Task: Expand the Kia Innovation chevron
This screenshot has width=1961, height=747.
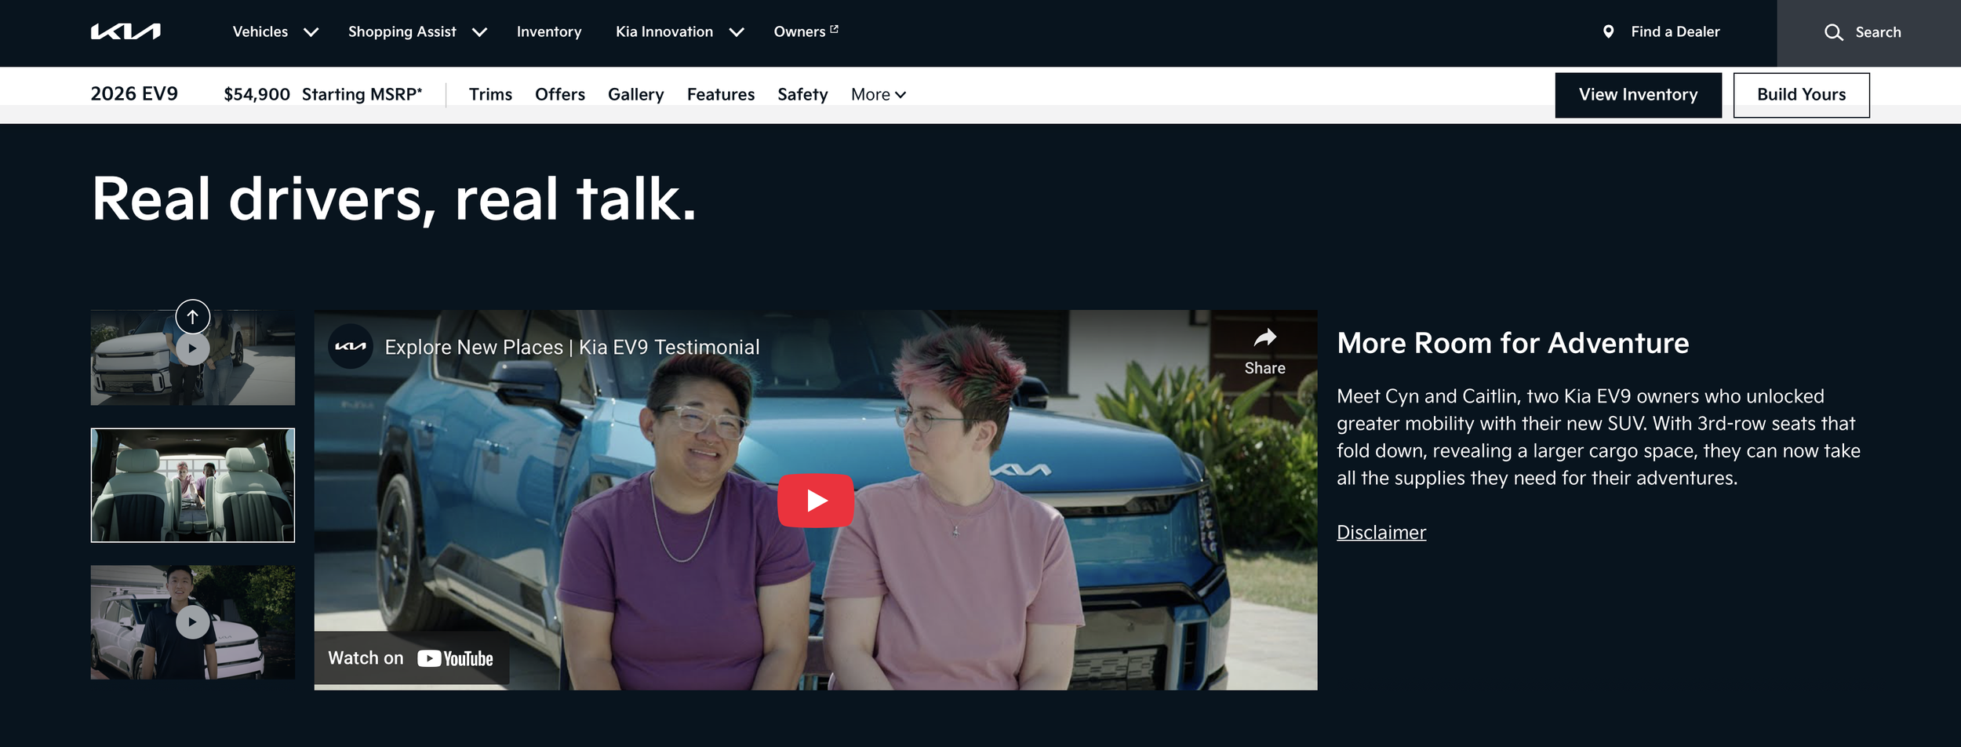Action: tap(736, 32)
